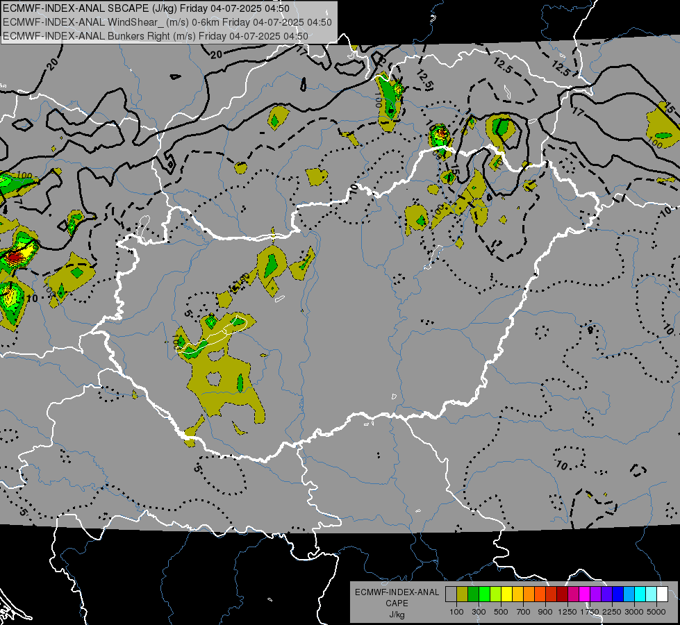Click the pure blue legend swatch
This screenshot has width=680, height=625.
pos(618,594)
